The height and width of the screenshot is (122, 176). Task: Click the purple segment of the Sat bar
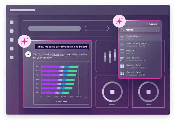(50, 67)
